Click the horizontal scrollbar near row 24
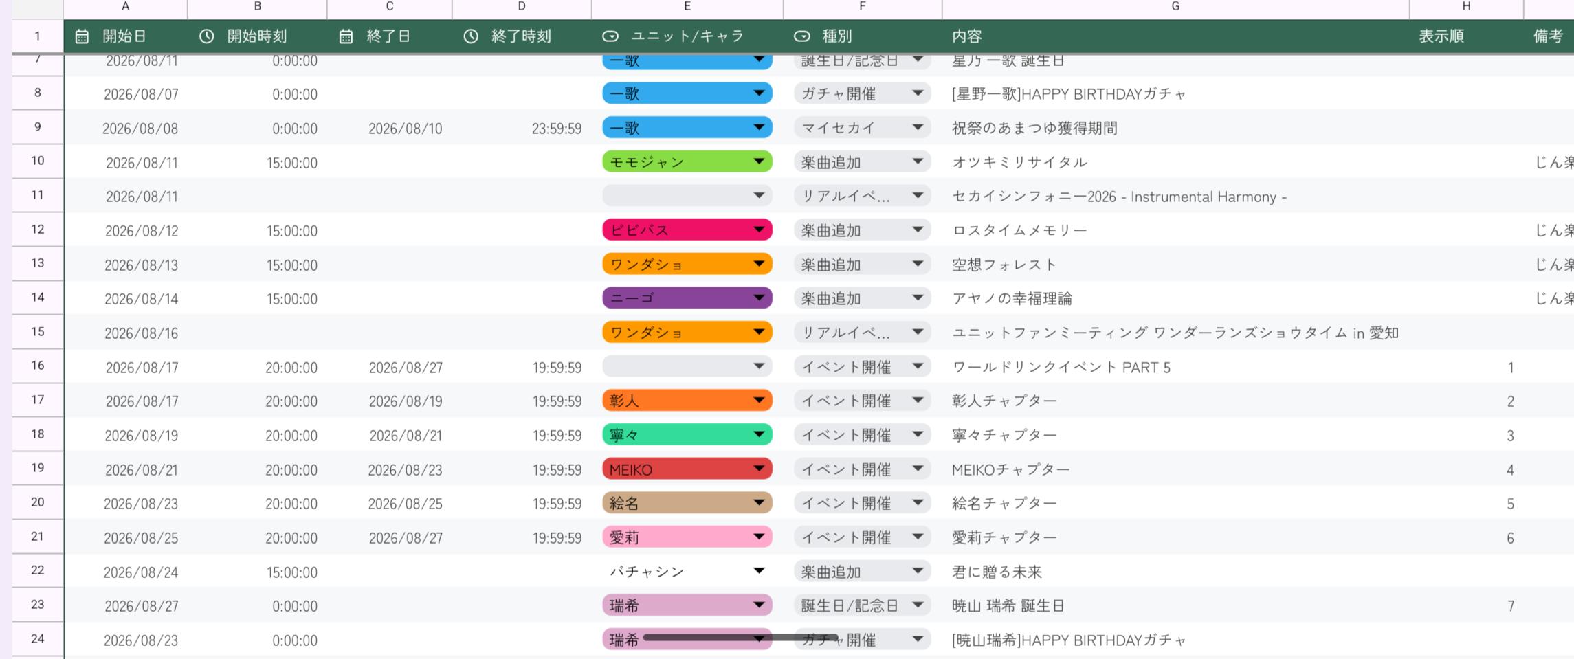1574x659 pixels. coord(740,638)
